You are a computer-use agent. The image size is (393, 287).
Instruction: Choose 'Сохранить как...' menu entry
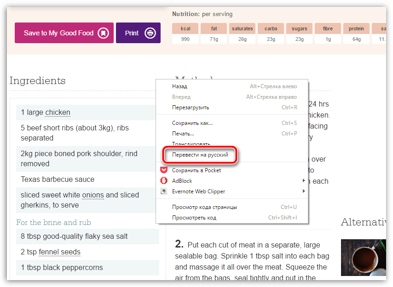[192, 123]
